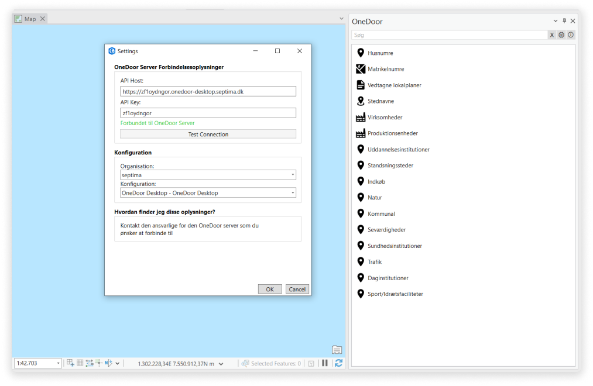Screen dimensions: 593x386
Task: Open the Konfiguration dropdown for OneDoor Desktop
Action: tap(293, 192)
